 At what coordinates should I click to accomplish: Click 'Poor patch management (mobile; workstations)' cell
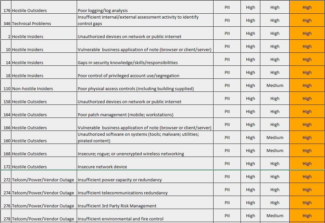coord(145,111)
